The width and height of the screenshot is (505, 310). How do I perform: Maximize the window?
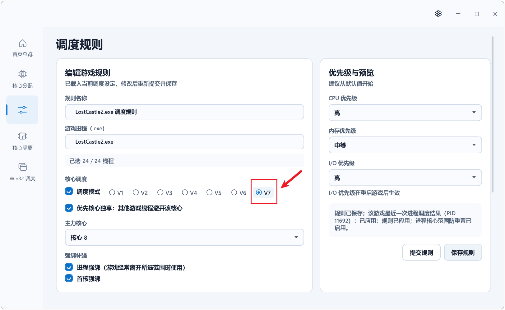tap(477, 14)
